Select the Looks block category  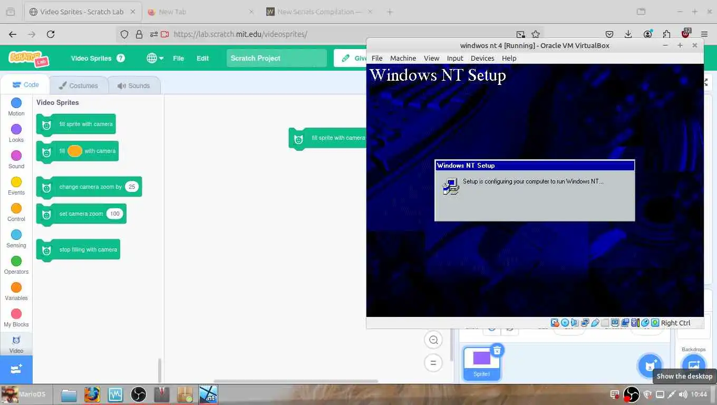(x=16, y=133)
